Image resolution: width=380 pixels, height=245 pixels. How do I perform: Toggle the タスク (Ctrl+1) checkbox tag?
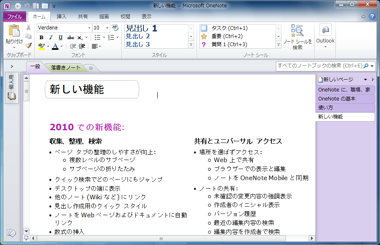click(x=204, y=28)
